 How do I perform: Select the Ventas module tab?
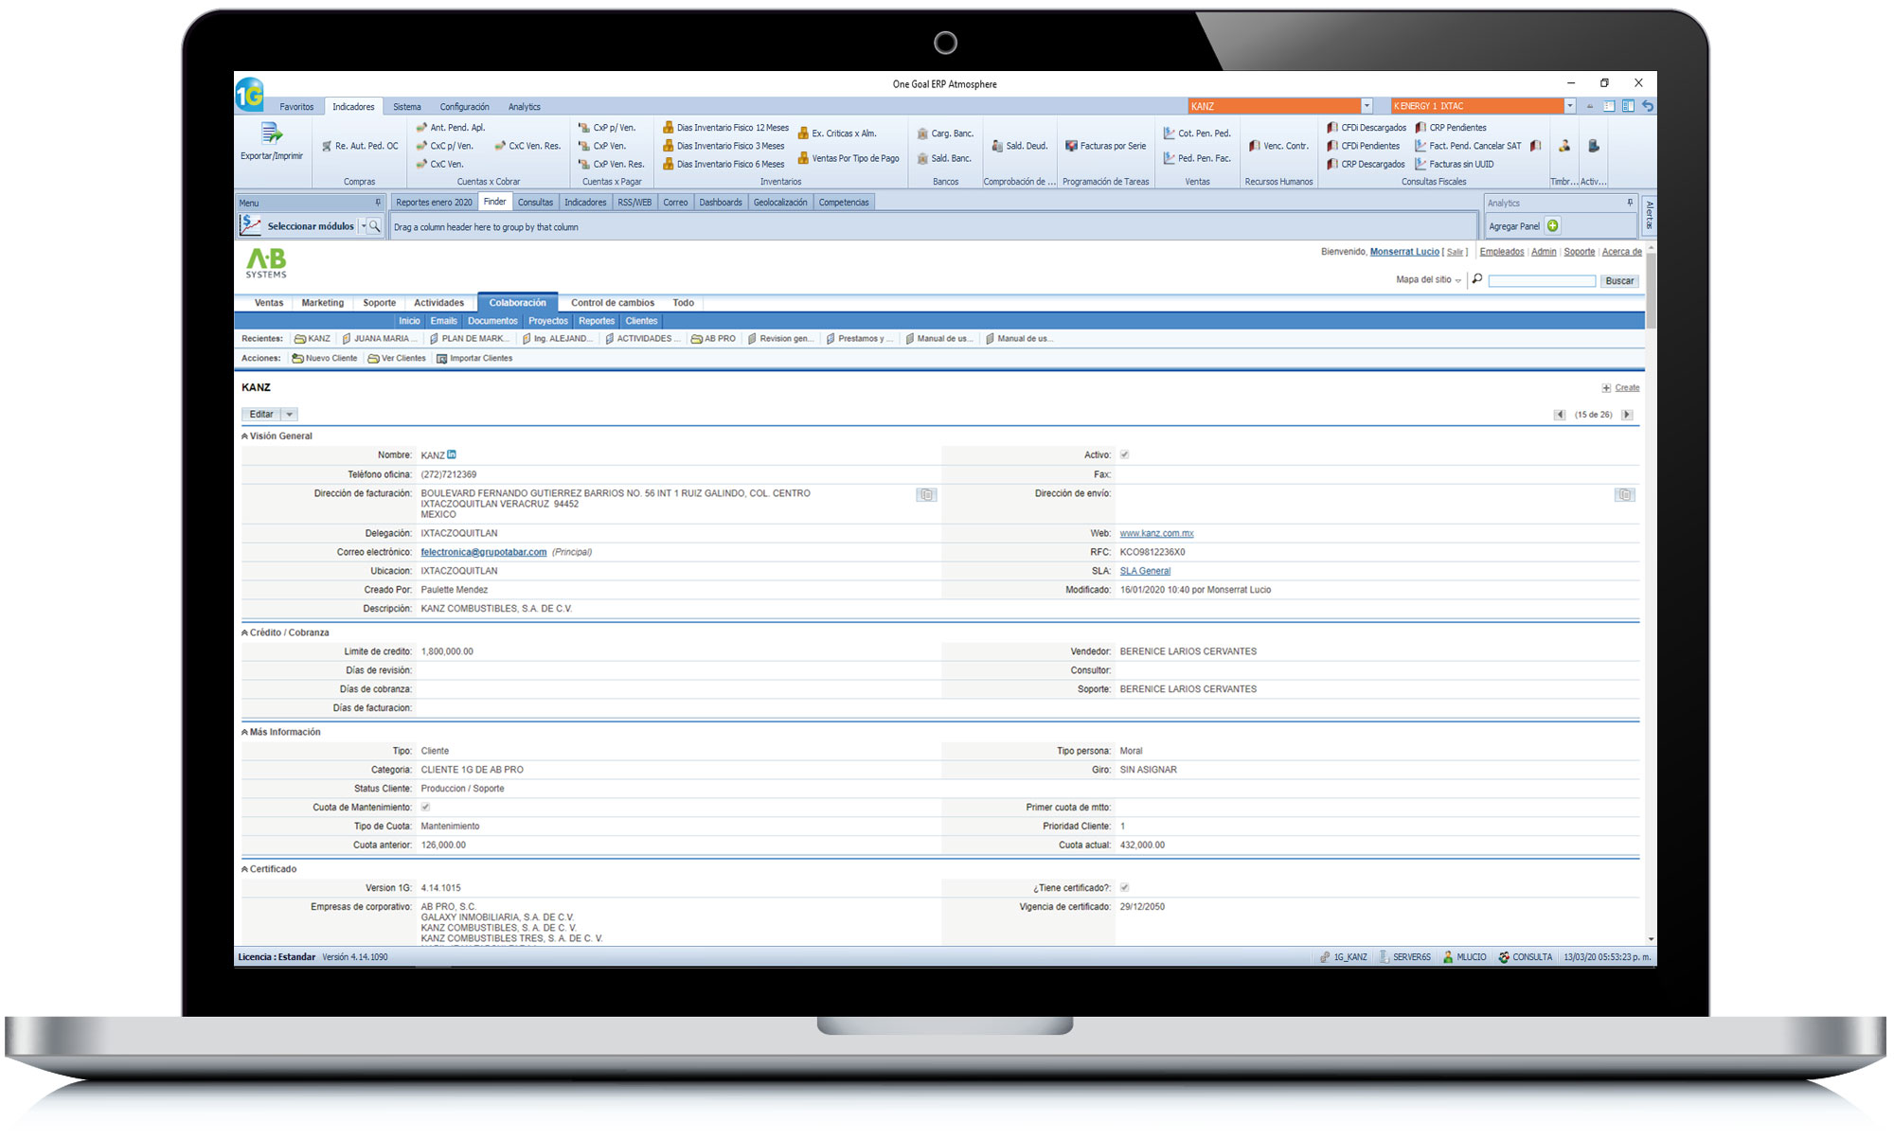click(x=269, y=303)
